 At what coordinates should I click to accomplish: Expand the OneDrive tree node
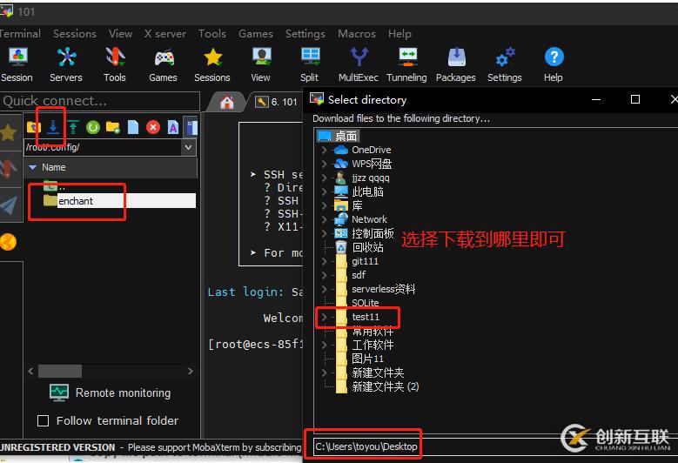point(324,150)
